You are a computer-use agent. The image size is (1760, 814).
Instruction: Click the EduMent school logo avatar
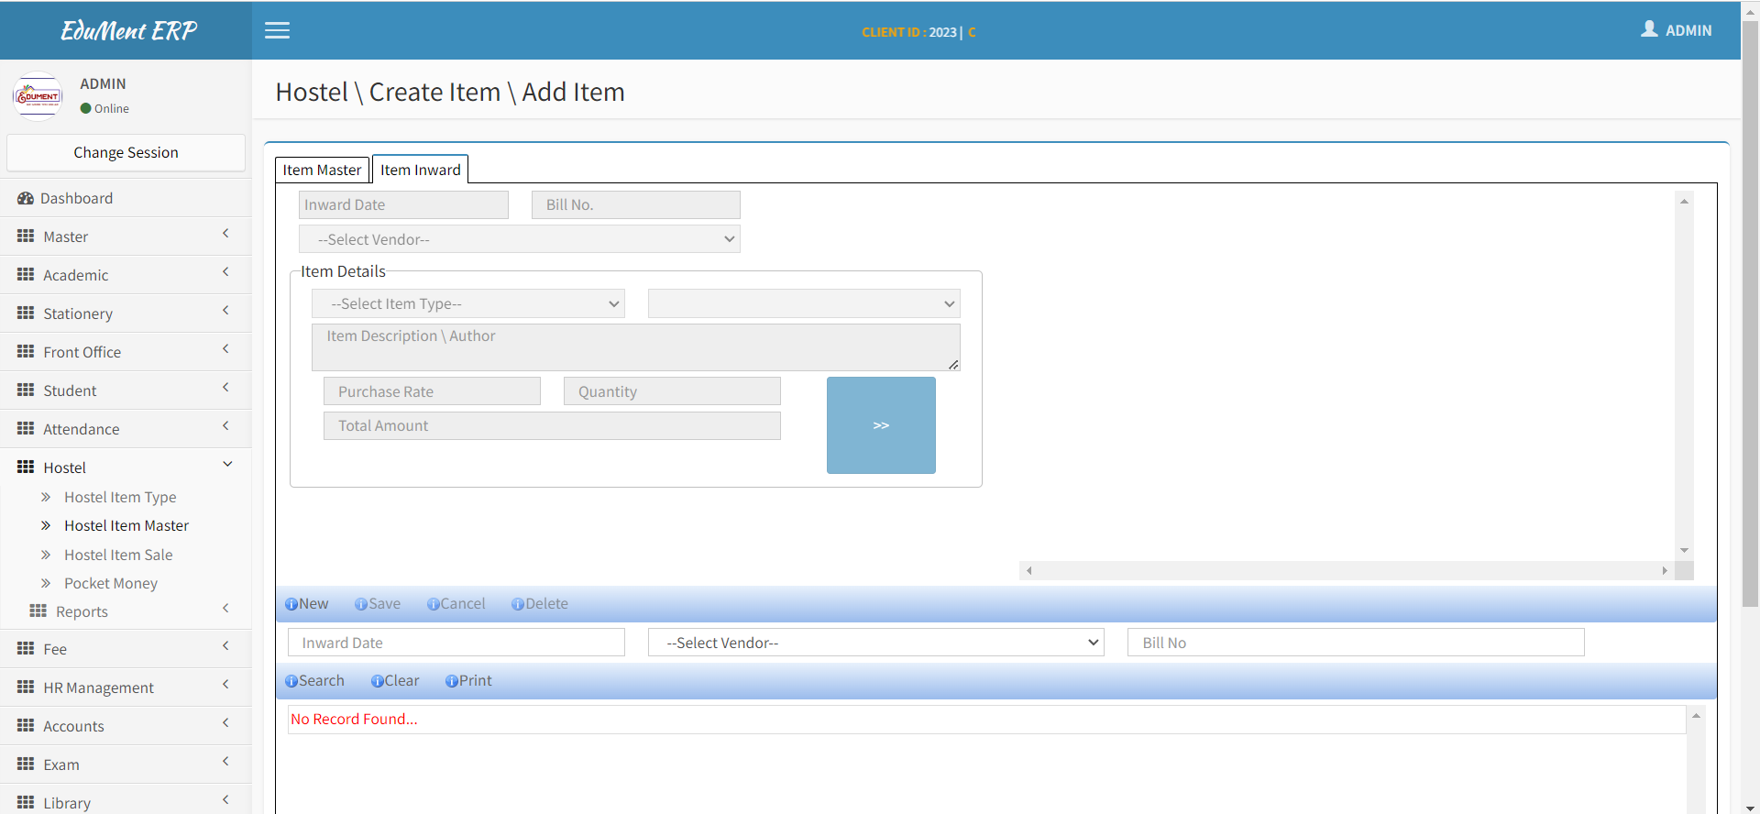point(38,95)
